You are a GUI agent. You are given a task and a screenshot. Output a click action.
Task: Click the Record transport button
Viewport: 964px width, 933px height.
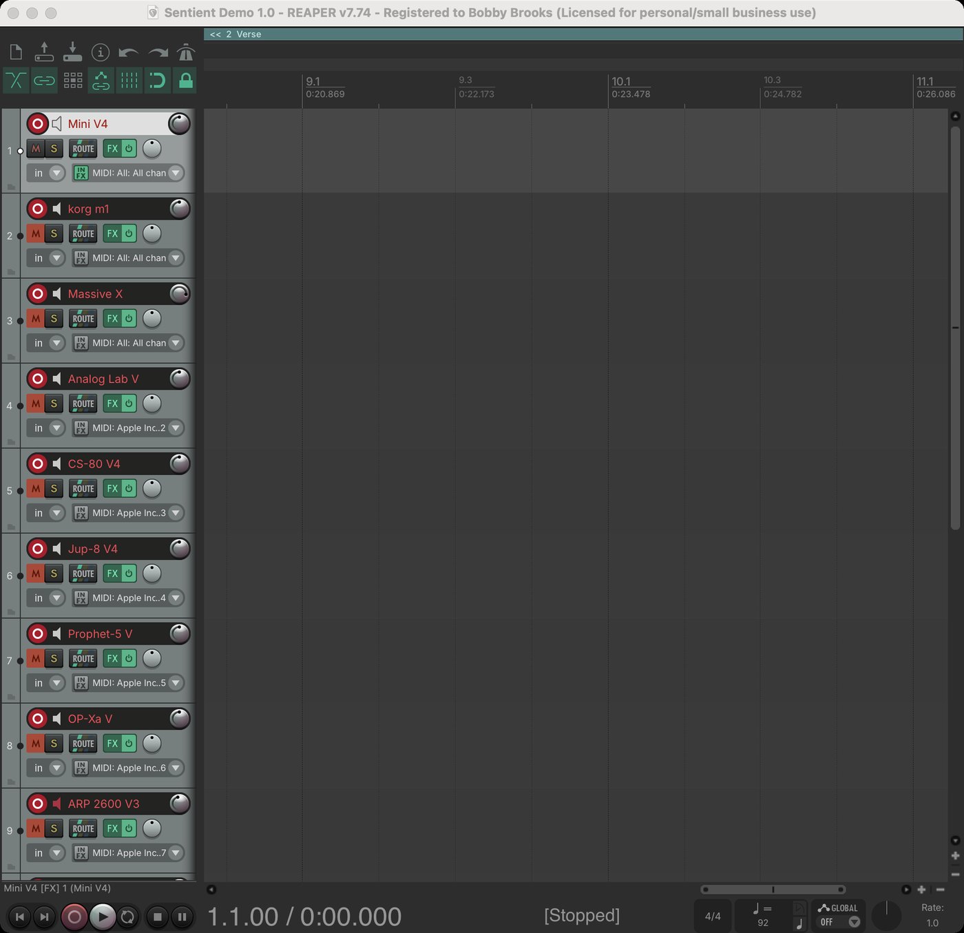74,917
